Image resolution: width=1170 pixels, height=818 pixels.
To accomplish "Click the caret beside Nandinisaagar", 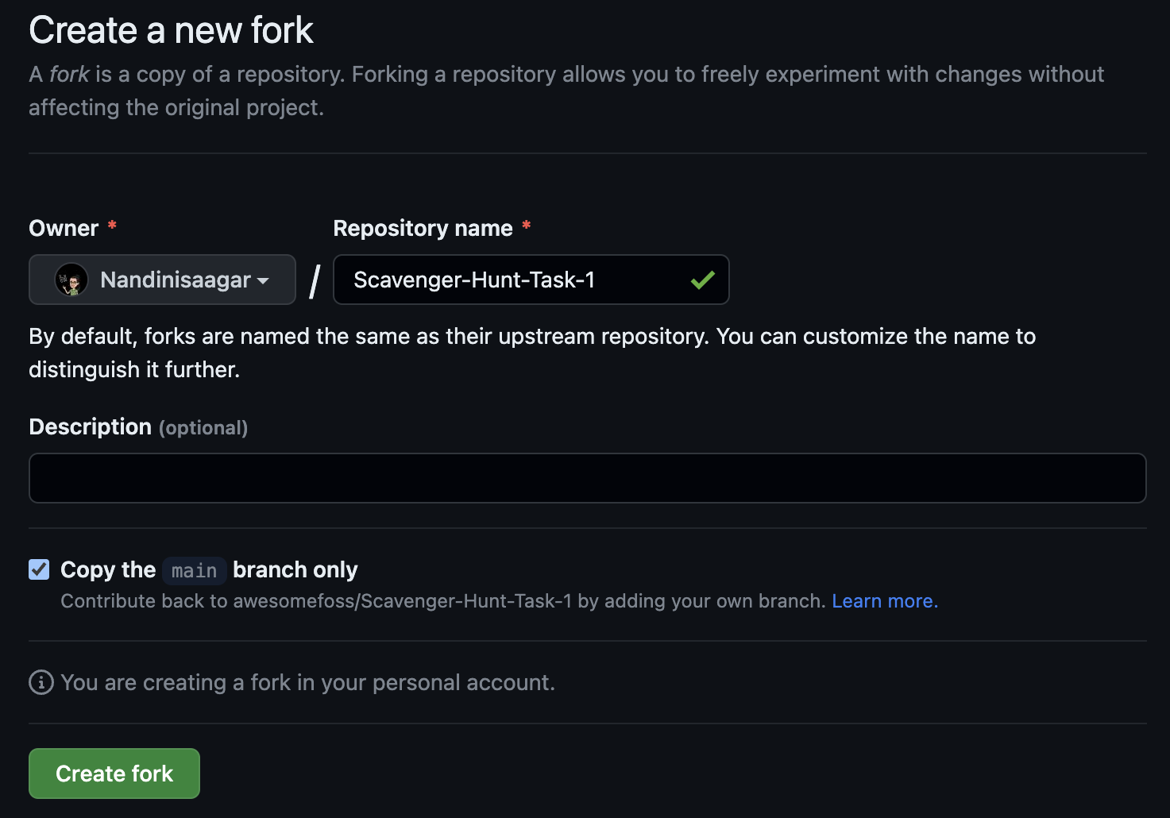I will pyautogui.click(x=262, y=281).
